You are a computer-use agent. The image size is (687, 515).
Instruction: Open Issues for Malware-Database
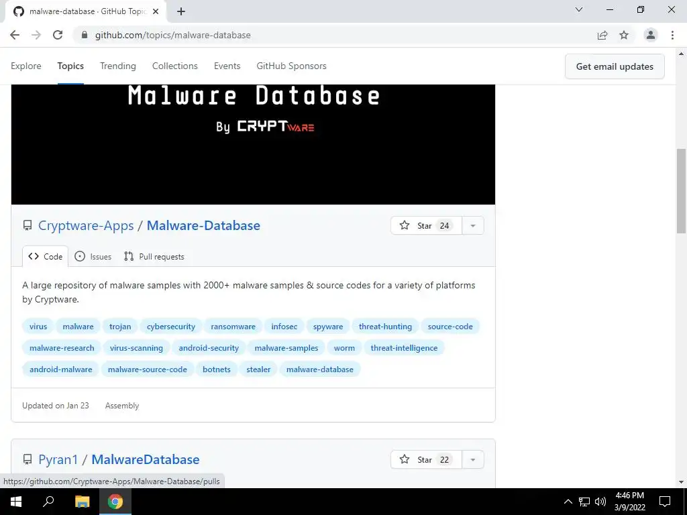(x=93, y=257)
